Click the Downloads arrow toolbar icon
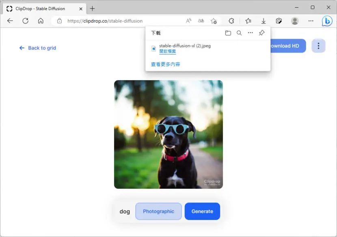The width and height of the screenshot is (337, 237). tap(264, 21)
